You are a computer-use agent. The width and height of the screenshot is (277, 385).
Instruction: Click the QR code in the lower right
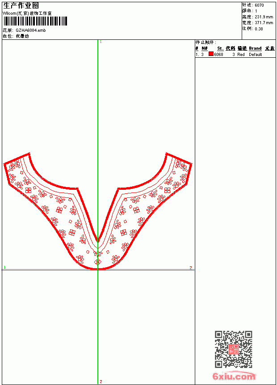click(x=234, y=349)
